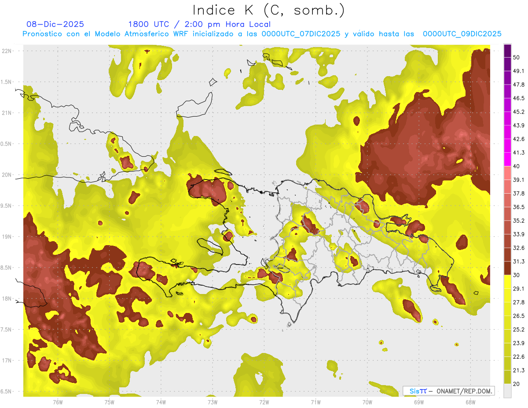Click the '32.6' colorbar value
Image resolution: width=528 pixels, height=408 pixels.
519,248
